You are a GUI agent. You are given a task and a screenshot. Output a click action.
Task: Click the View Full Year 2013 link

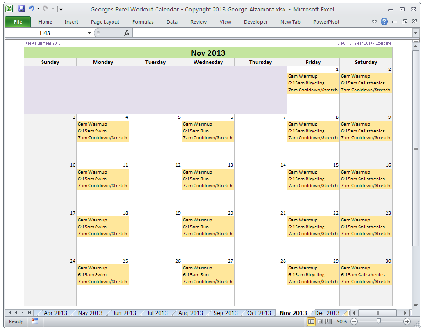click(x=43, y=43)
